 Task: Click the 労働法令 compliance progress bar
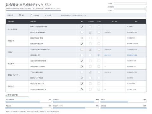[x=76, y=102]
